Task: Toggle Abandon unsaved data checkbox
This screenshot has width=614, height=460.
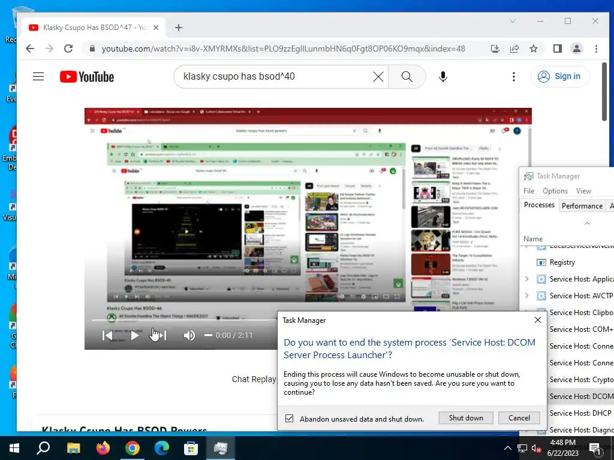Action: pos(290,419)
